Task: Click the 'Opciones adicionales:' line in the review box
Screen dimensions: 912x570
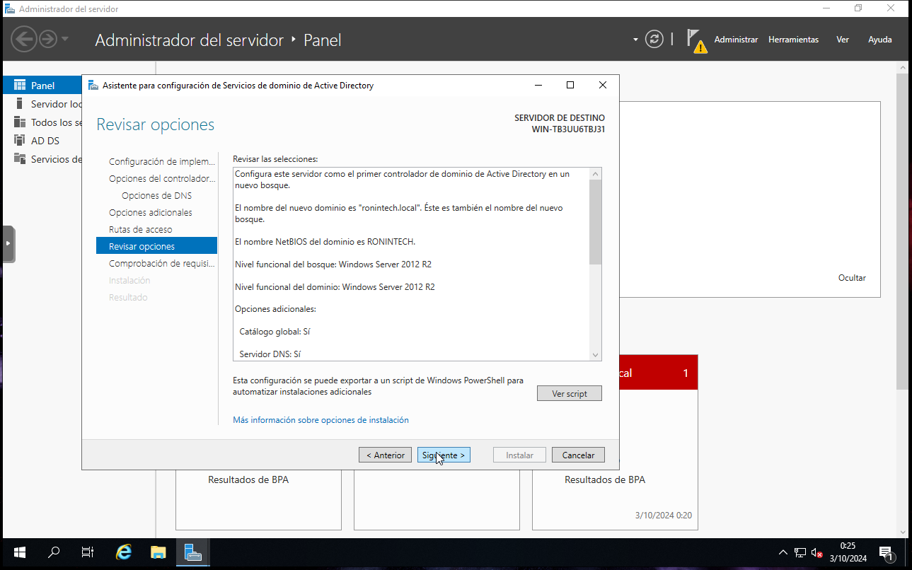Action: click(275, 309)
